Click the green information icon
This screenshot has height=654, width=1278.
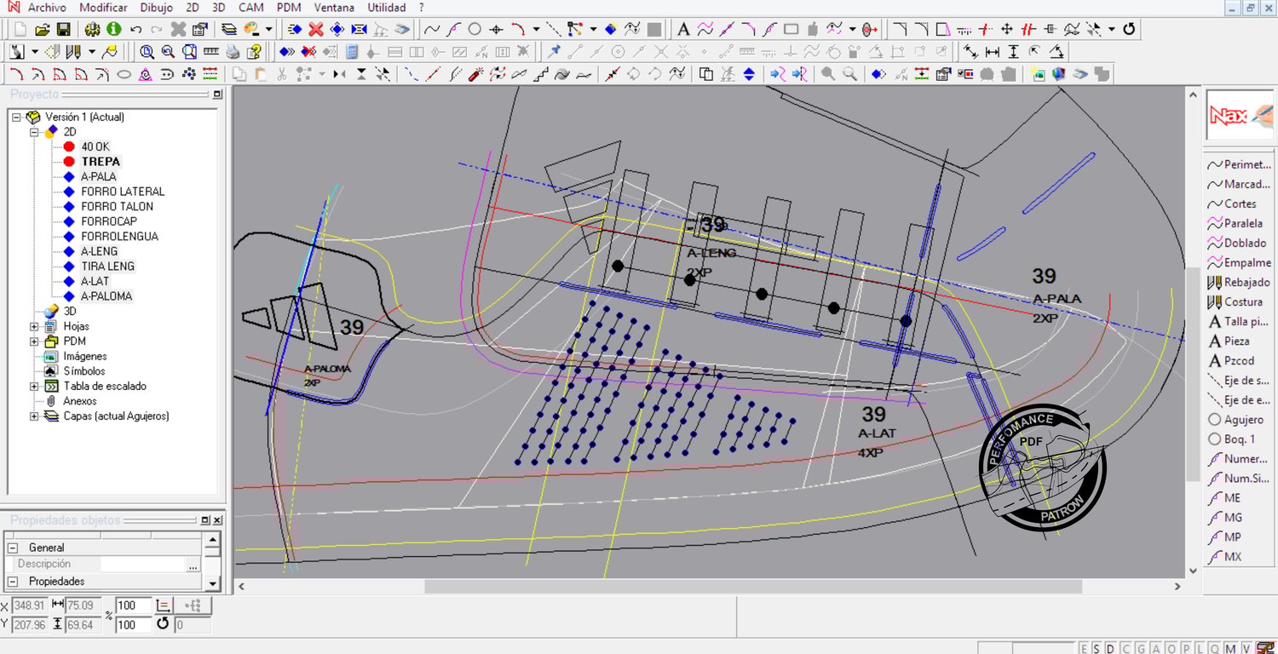tap(114, 29)
